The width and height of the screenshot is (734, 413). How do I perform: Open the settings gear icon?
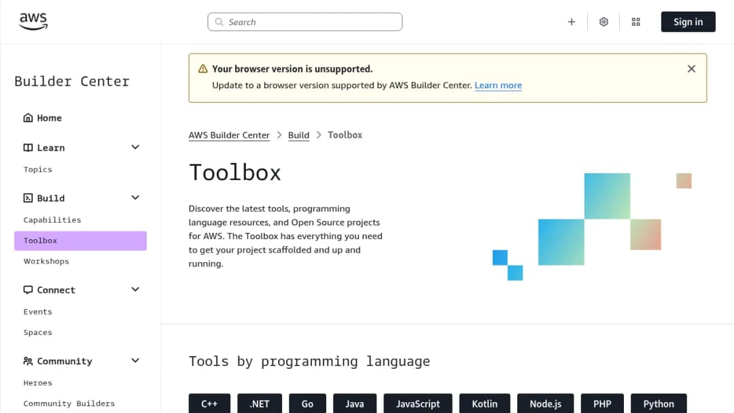pos(604,22)
